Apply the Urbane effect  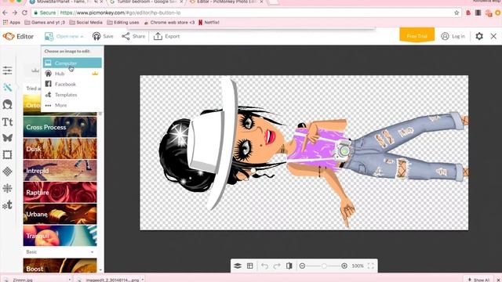tap(60, 214)
